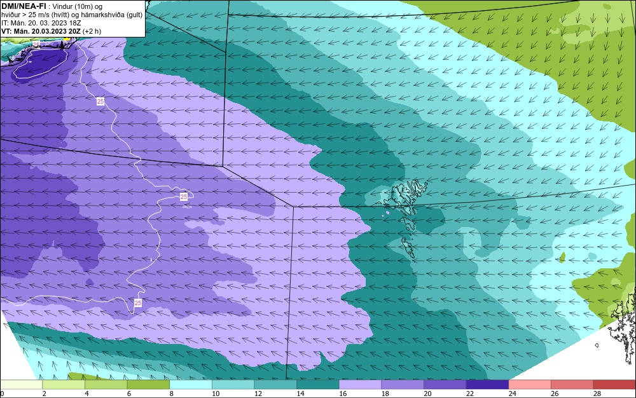The width and height of the screenshot is (636, 398).
Task: Click the 'Vindur (10m) og' header text
Action: [x=78, y=6]
